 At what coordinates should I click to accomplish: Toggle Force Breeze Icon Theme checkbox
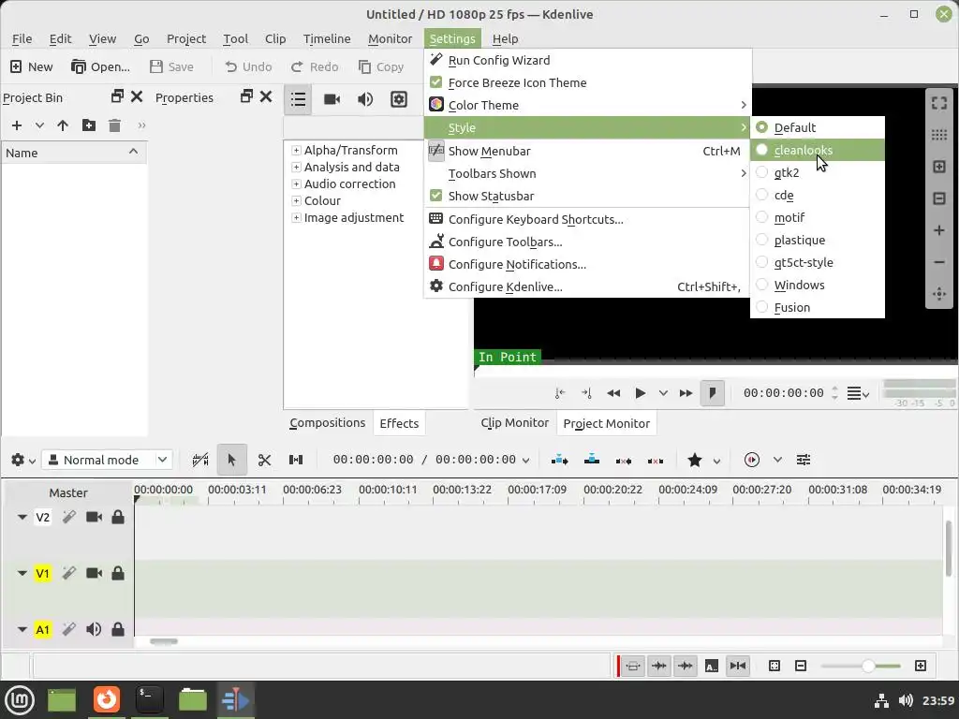(x=436, y=82)
